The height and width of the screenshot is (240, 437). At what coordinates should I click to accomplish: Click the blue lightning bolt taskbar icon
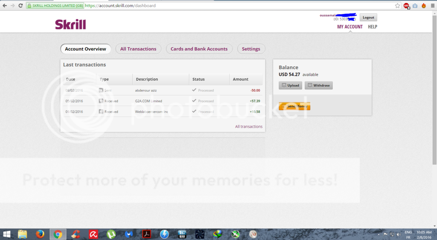[164, 234]
